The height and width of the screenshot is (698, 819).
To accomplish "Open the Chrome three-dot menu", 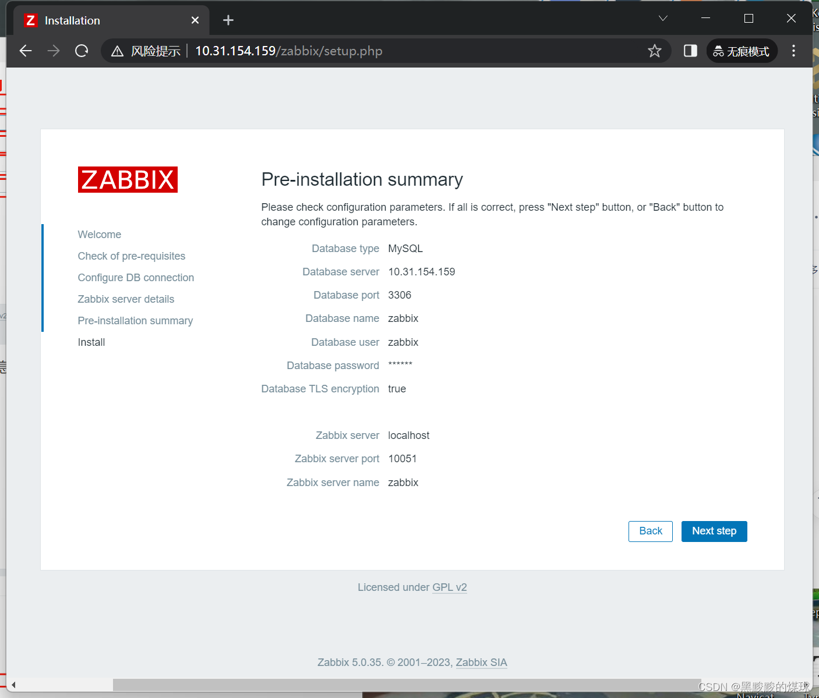I will point(793,51).
